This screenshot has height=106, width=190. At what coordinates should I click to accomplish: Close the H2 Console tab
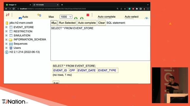(58, 5)
